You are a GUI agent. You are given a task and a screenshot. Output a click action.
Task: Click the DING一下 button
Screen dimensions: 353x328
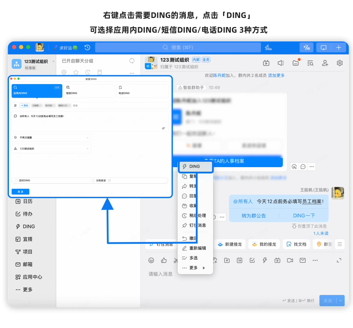tap(304, 216)
